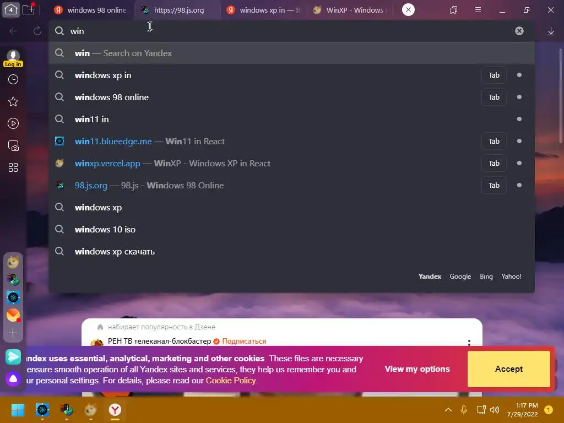Viewport: 564px width, 423px height.
Task: Switch search engine to Yahoo!
Action: 511,276
